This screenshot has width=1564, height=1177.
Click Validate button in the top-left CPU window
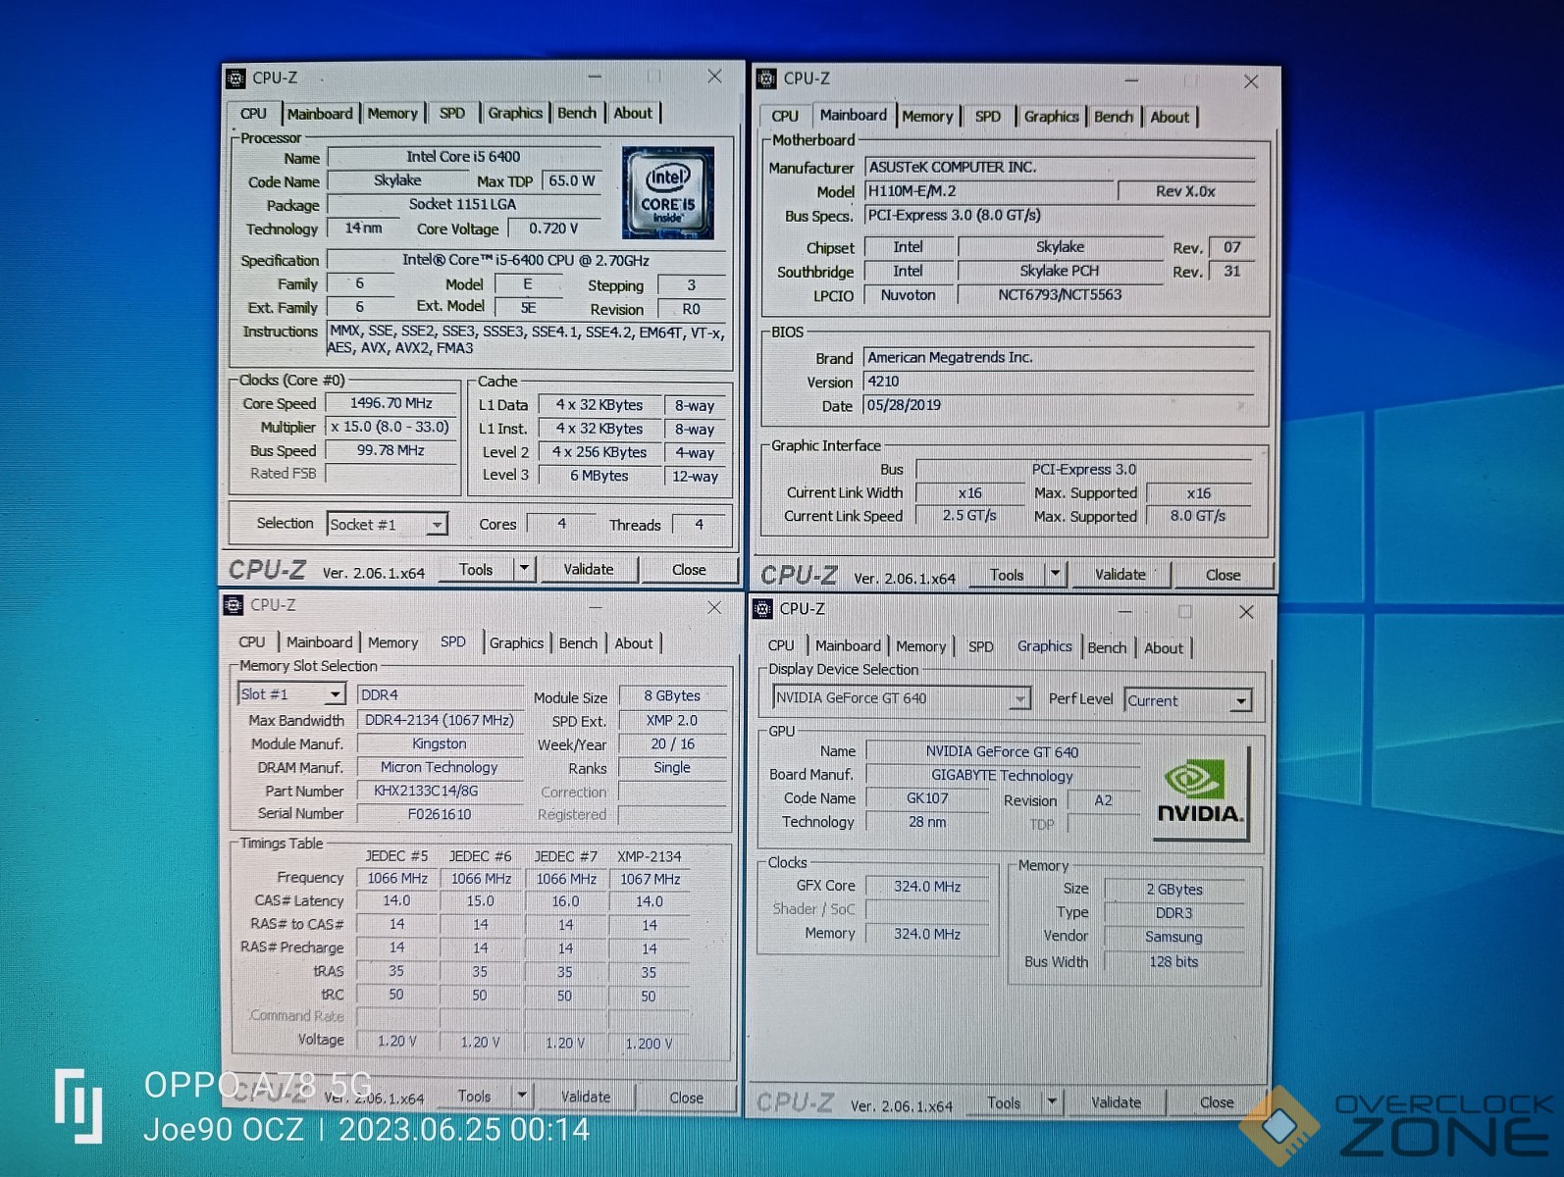click(x=589, y=570)
